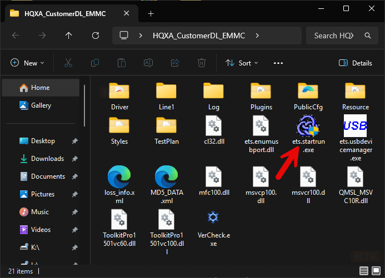385x278 pixels.
Task: Switch to details list view in status bar
Action: click(363, 271)
